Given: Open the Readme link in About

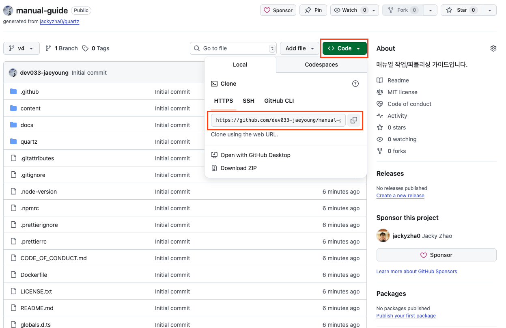Looking at the screenshot, I should coord(393,80).
